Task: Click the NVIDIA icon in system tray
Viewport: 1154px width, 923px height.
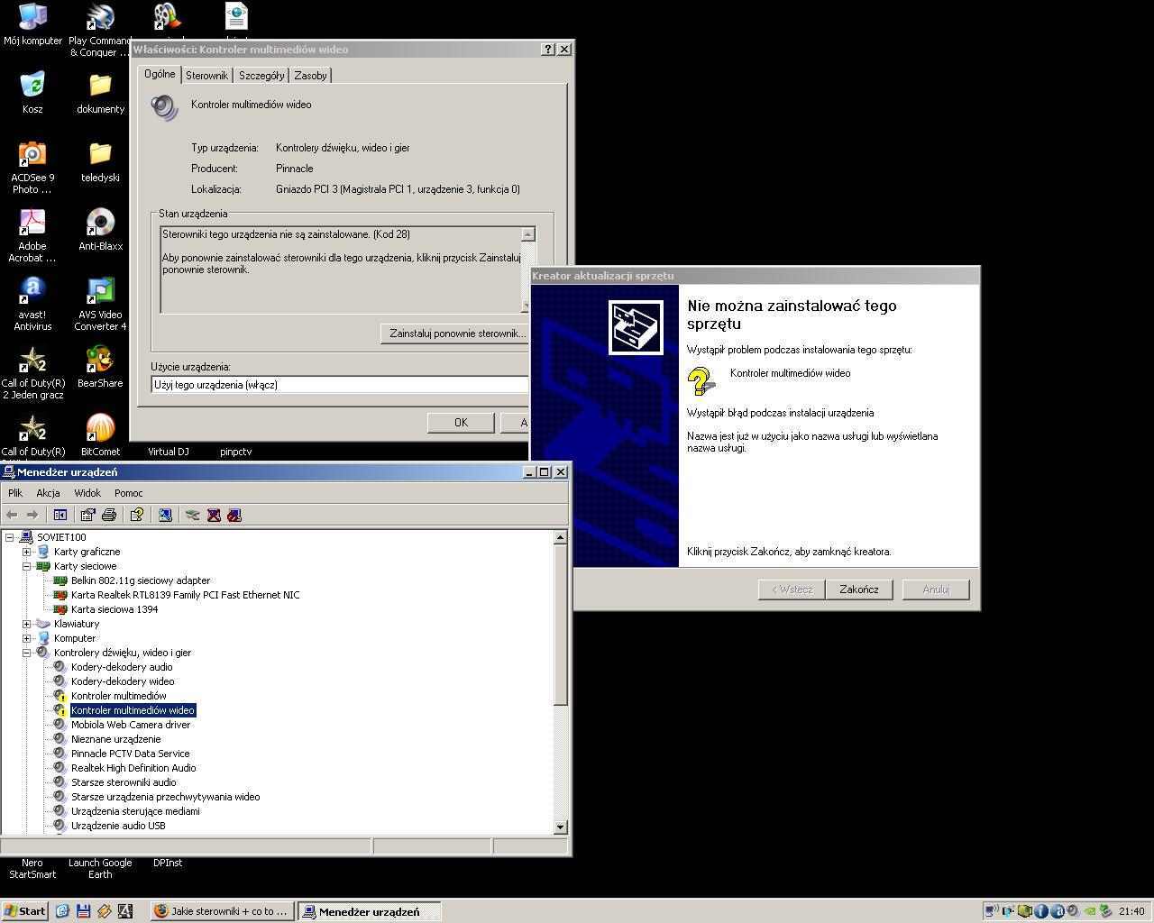Action: coord(1090,911)
